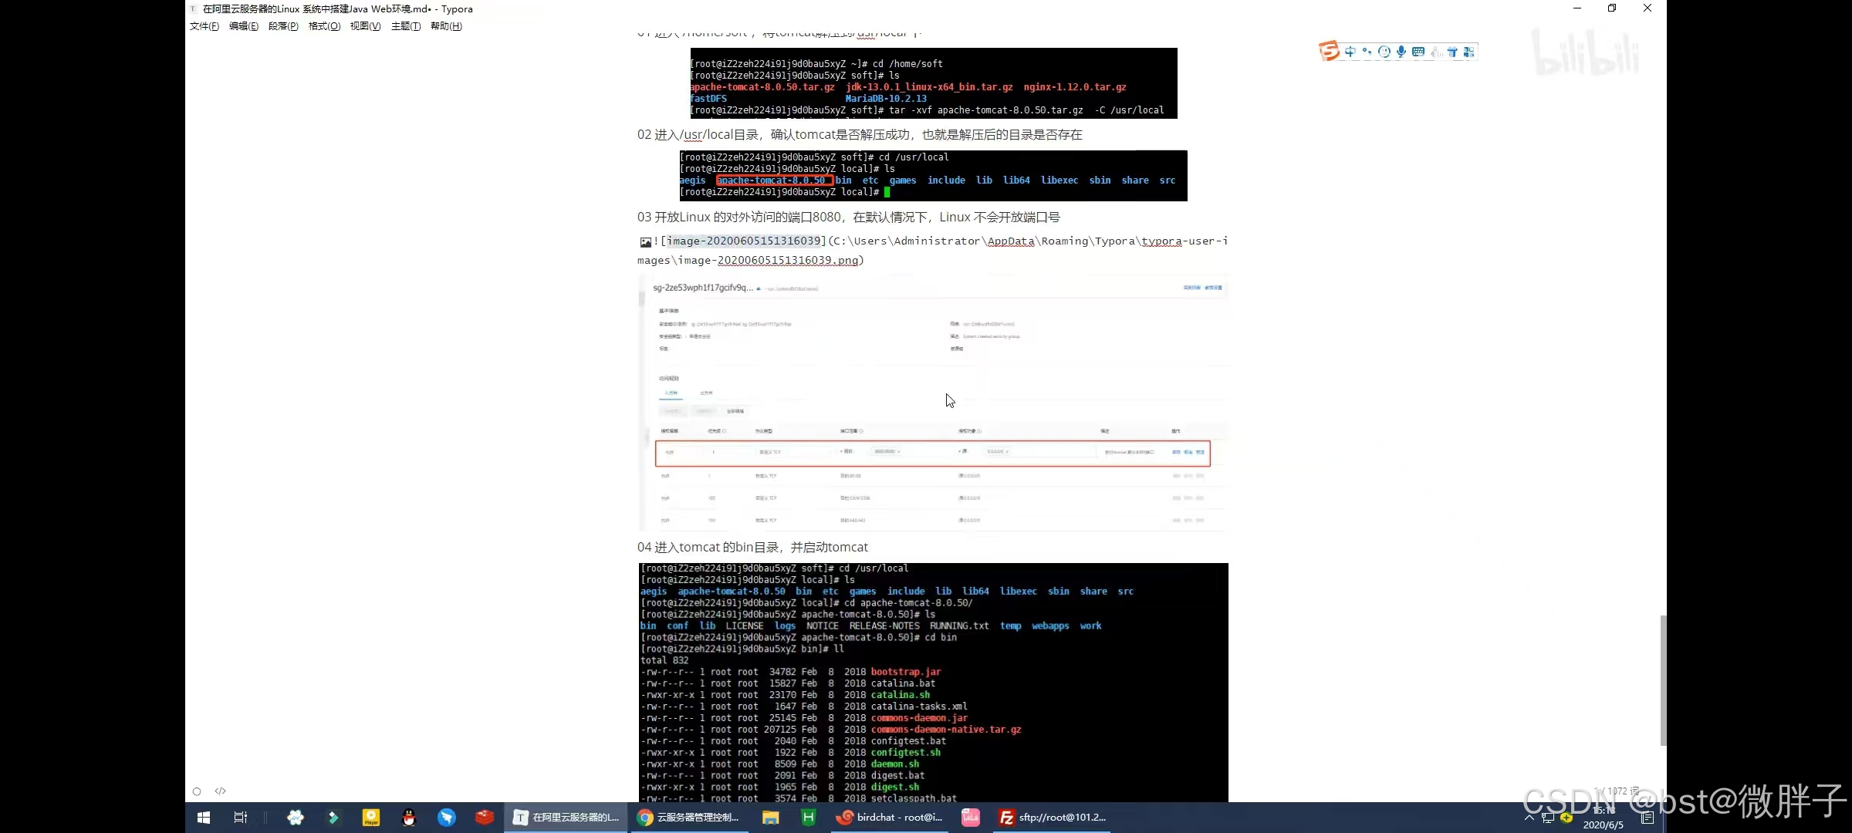
Task: Open the 文件(F) menu
Action: 204,26
